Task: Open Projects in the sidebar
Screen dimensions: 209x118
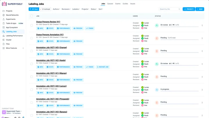Action: tap(9, 11)
